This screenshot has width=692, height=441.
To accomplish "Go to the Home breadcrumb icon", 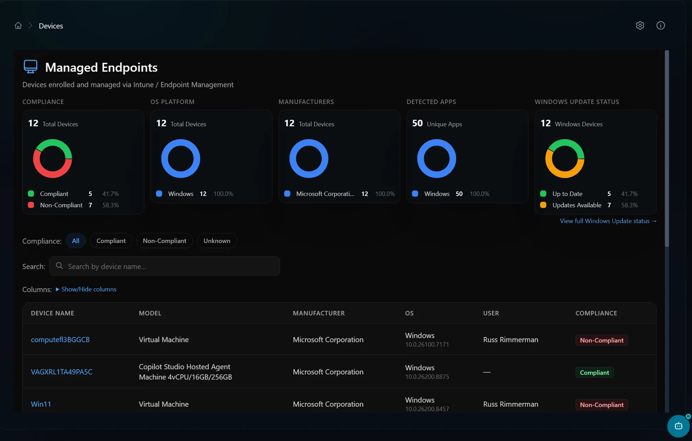I will pos(18,26).
